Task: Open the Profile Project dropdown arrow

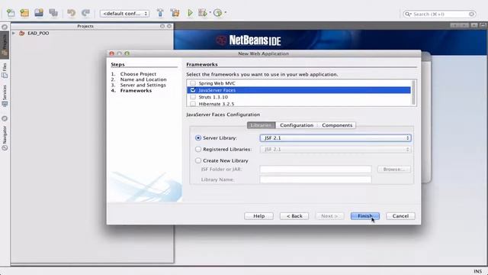Action: [226, 12]
